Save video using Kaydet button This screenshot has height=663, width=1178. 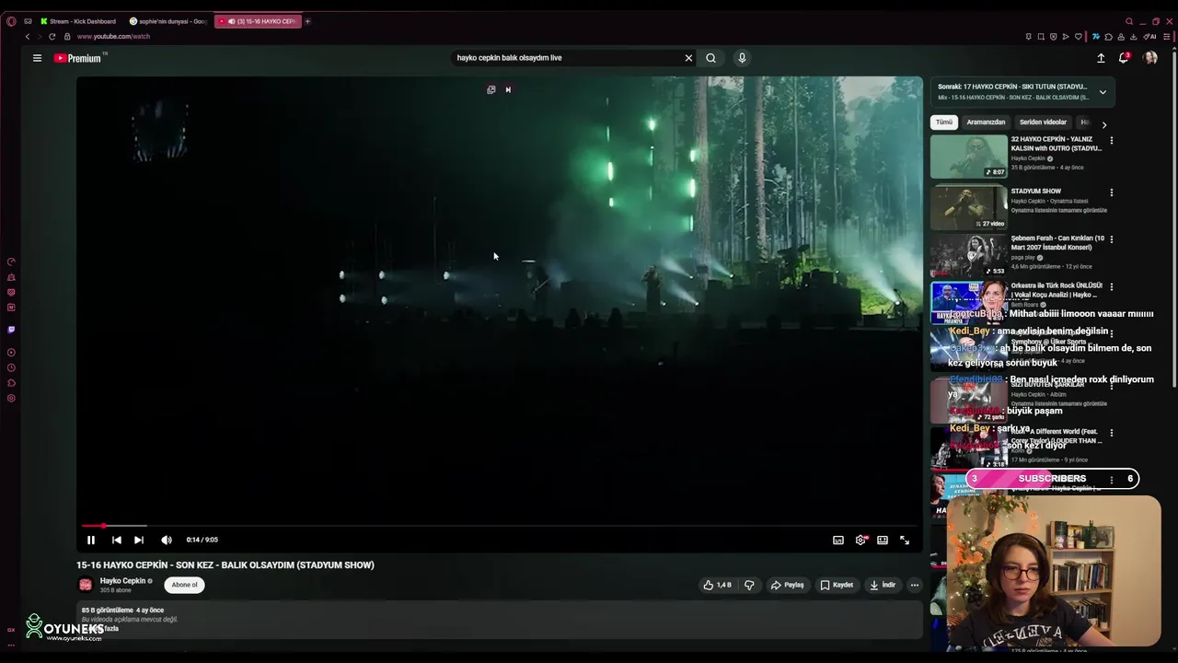(837, 585)
